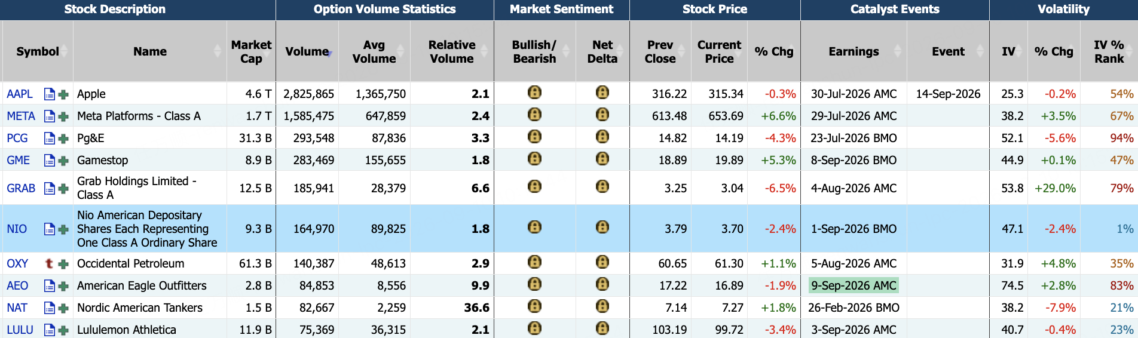Click the Net Delta lock icon for Apple

pos(602,93)
